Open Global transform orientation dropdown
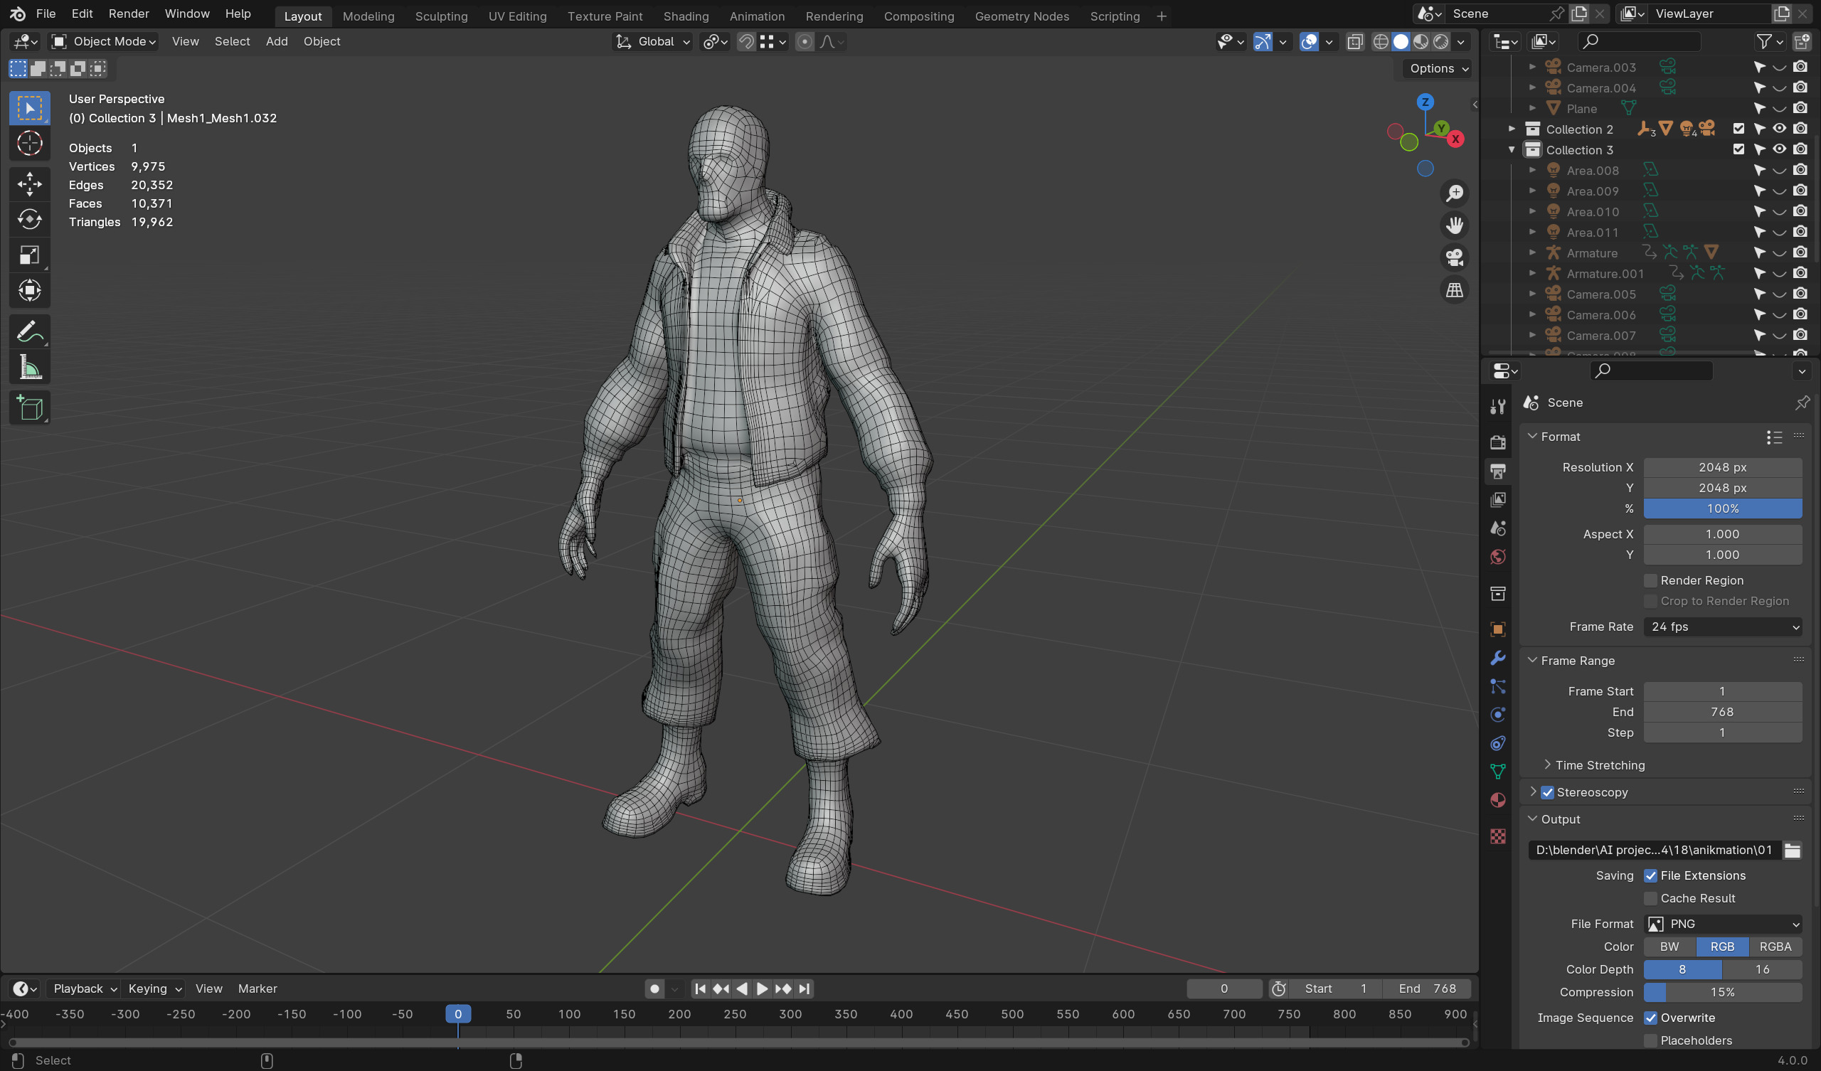Viewport: 1821px width, 1071px height. [x=652, y=42]
